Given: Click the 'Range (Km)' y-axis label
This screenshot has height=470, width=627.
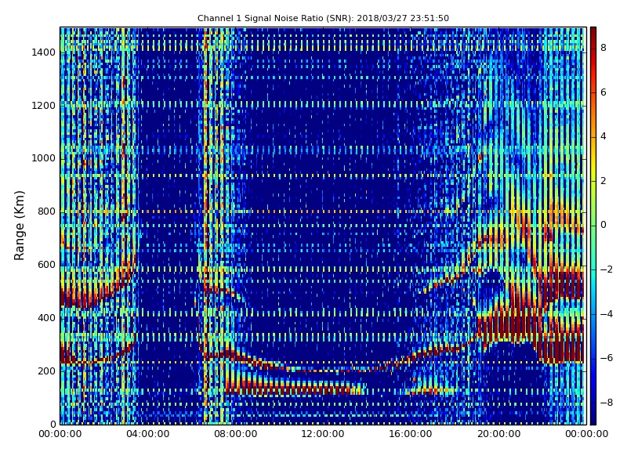Looking at the screenshot, I should [19, 226].
